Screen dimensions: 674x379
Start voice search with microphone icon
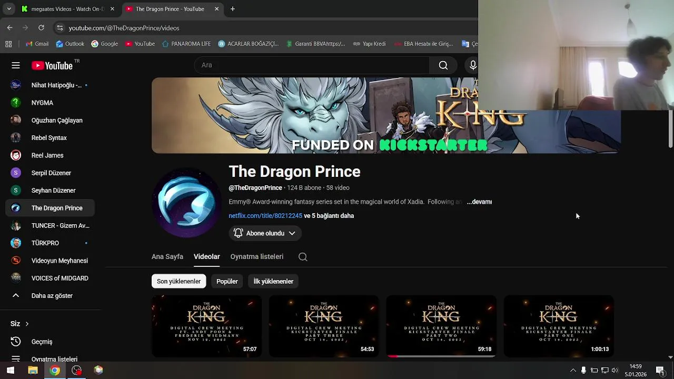click(x=473, y=65)
